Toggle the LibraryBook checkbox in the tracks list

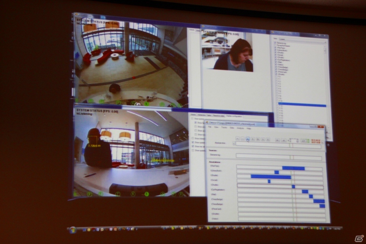(x=275, y=50)
